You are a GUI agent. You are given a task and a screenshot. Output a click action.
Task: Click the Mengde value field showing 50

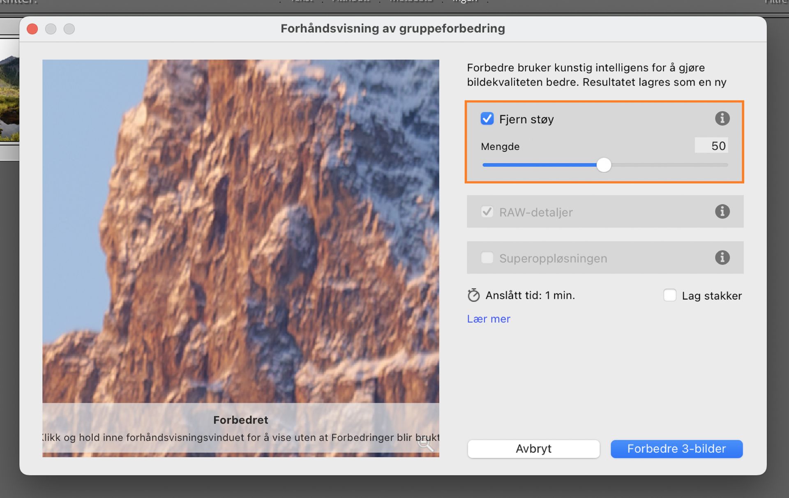click(x=711, y=145)
